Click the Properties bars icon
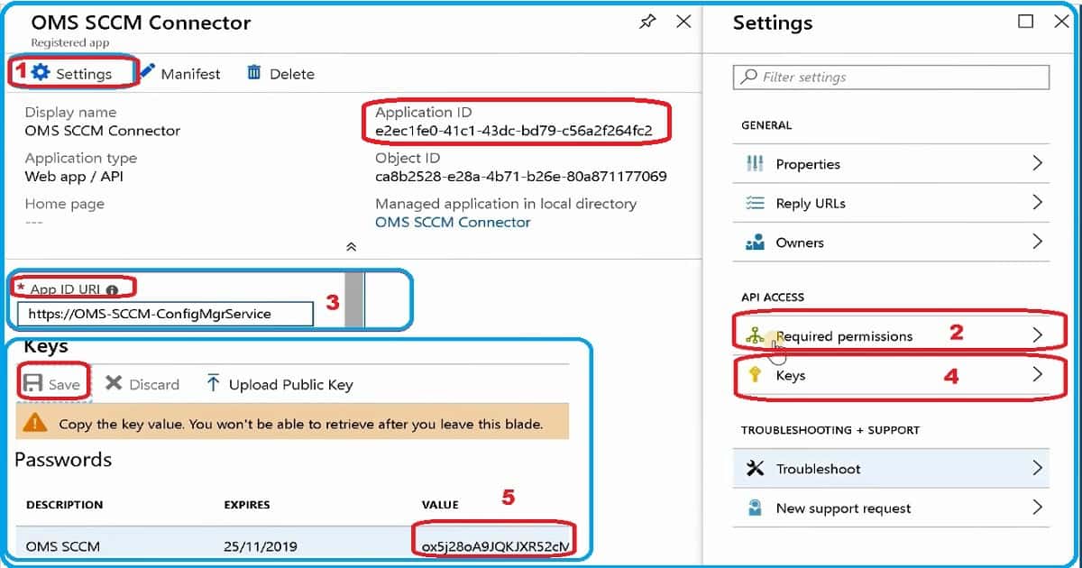1082x568 pixels. (755, 164)
